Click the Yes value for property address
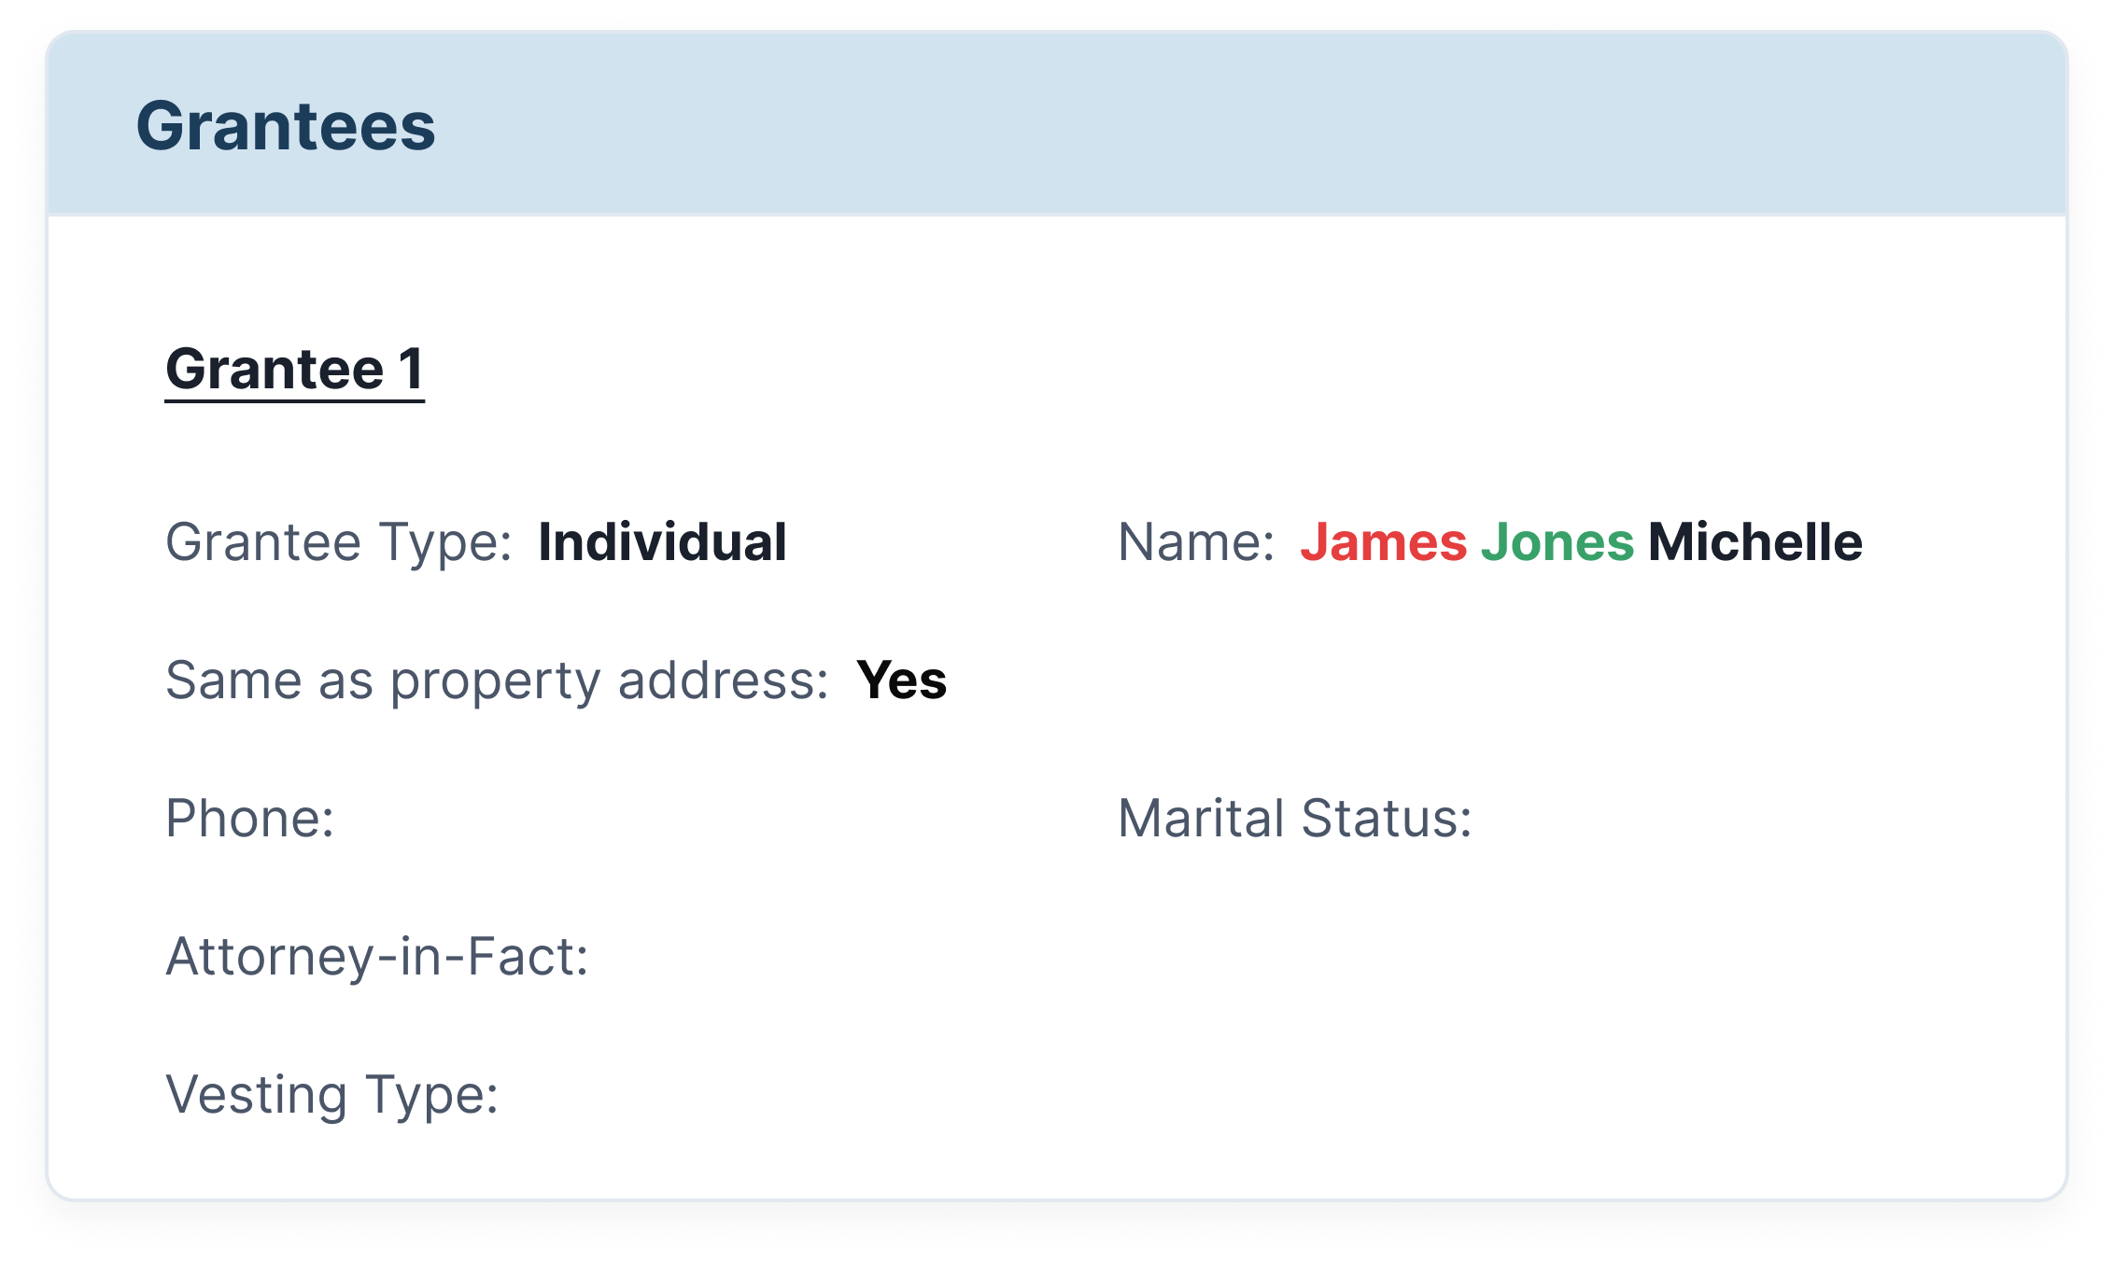 coord(901,680)
